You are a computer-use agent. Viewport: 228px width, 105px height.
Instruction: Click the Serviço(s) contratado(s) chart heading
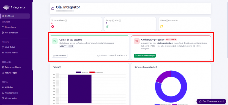pos(146,67)
